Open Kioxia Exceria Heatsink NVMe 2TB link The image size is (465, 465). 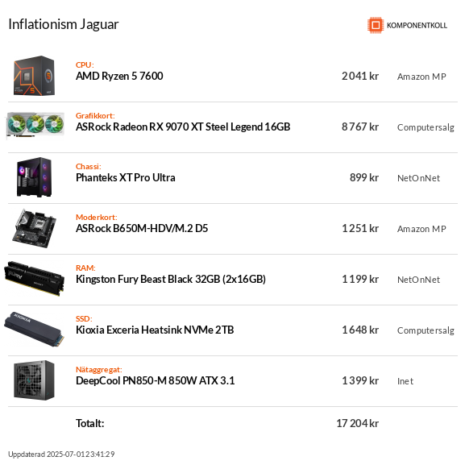coord(155,330)
